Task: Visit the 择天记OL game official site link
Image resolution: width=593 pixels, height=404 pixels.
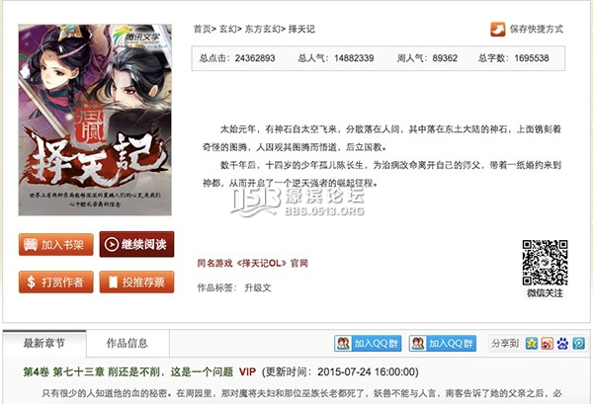Action: pos(253,263)
